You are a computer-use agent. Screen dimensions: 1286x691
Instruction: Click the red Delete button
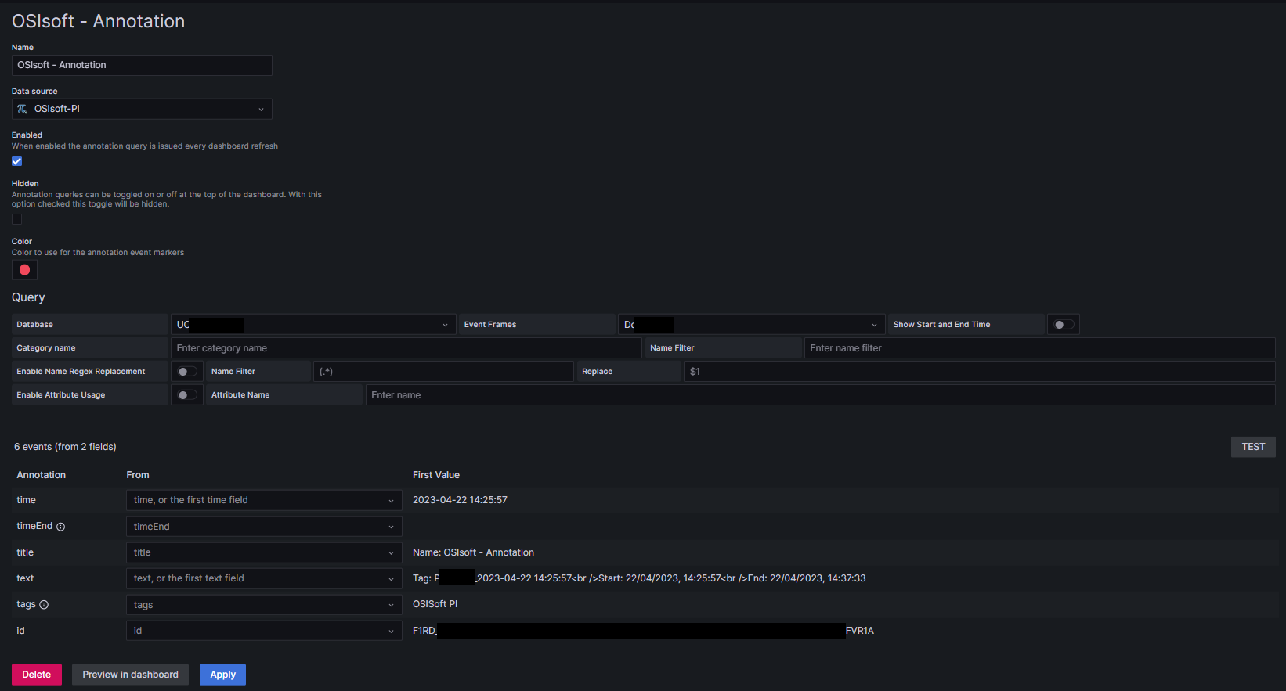pyautogui.click(x=37, y=675)
